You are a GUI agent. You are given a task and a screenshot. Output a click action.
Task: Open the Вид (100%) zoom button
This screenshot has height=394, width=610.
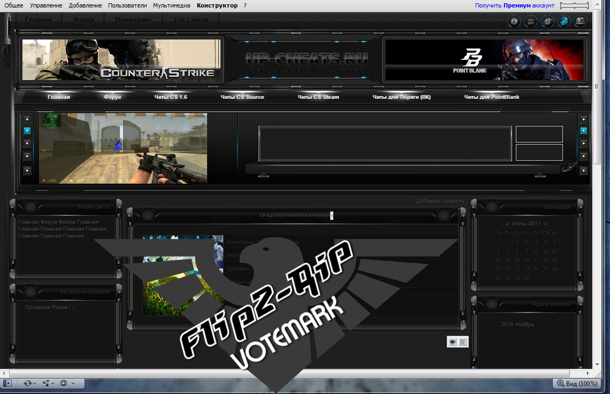click(x=577, y=383)
